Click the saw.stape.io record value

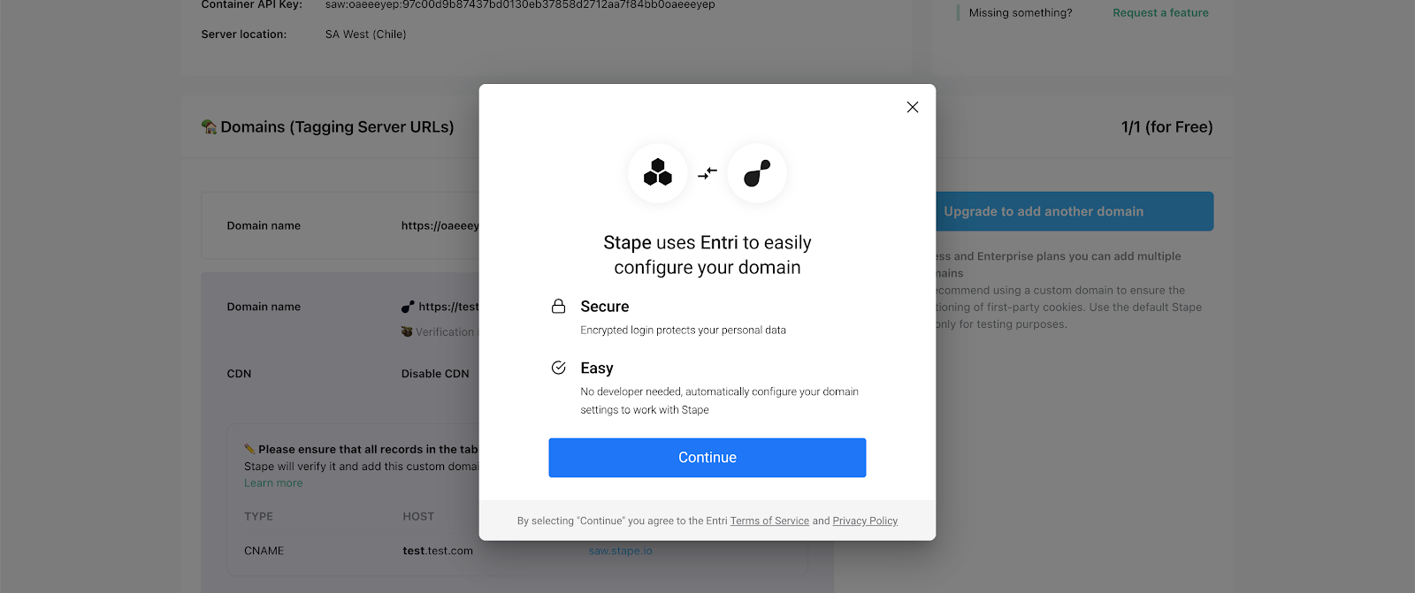click(621, 551)
